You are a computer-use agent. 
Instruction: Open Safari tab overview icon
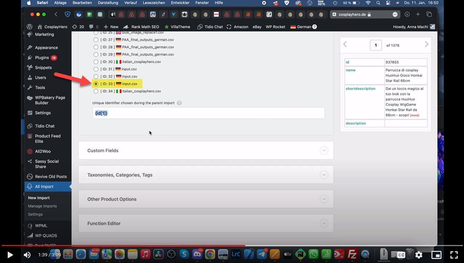(x=429, y=14)
